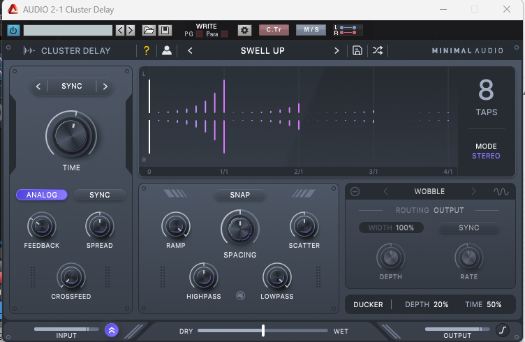Toggle the output soft clip curve icon

(x=502, y=330)
